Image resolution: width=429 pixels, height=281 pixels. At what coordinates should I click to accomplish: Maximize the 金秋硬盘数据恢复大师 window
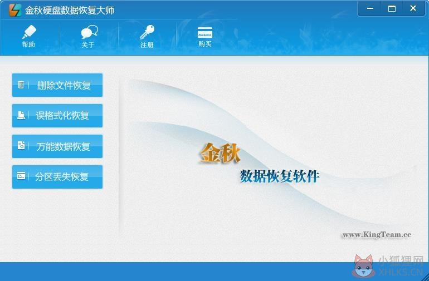coord(392,8)
